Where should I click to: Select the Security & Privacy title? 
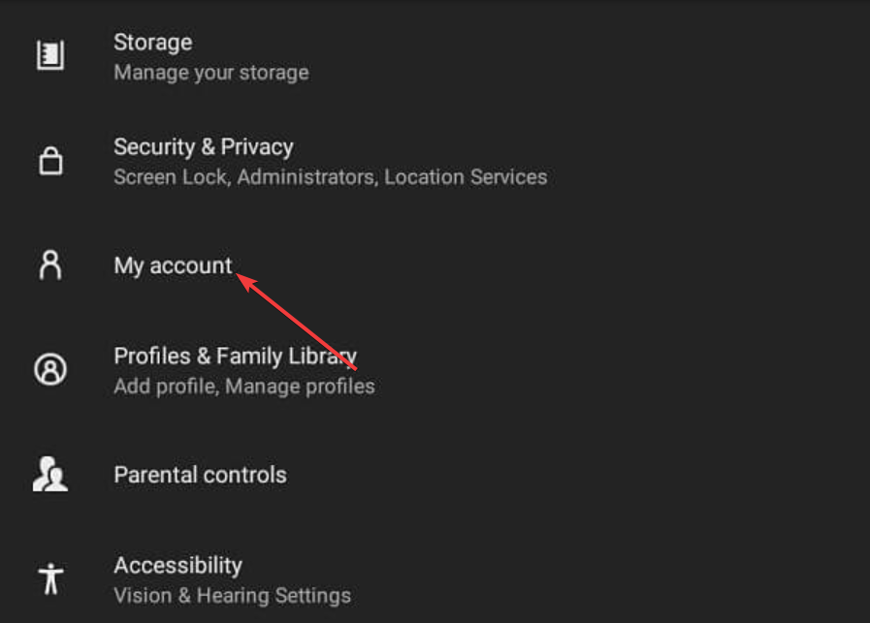click(x=203, y=147)
